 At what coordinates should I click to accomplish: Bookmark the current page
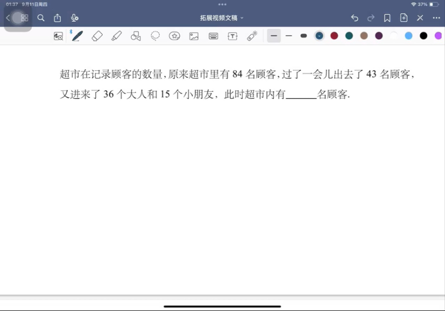[387, 18]
